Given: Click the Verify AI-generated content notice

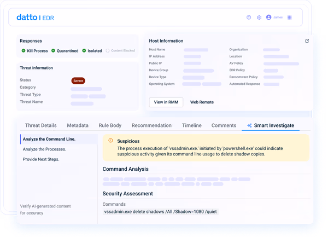Looking at the screenshot, I should pyautogui.click(x=45, y=210).
